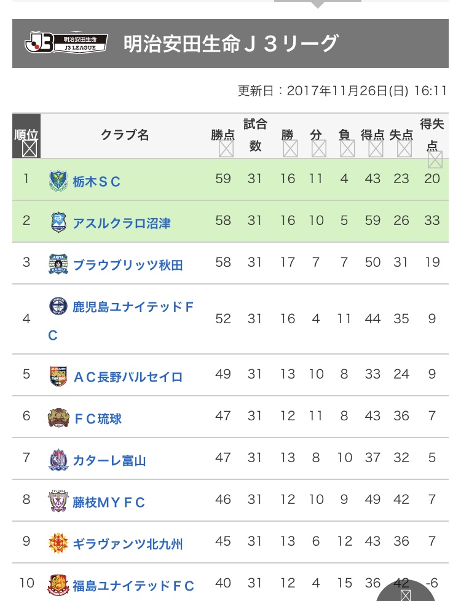Viewport: 461px width, 601px height.
Task: Click the アスルクラロ沼津 team emblem
Action: point(58,222)
